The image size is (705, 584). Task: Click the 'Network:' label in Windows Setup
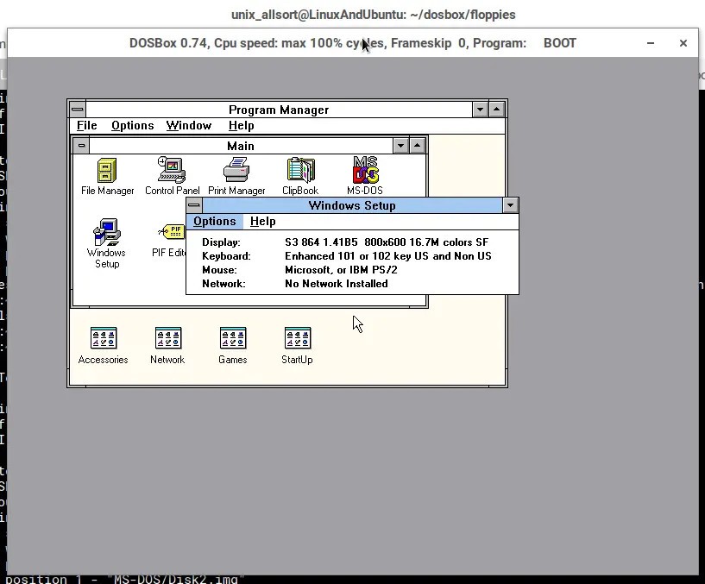(x=223, y=284)
